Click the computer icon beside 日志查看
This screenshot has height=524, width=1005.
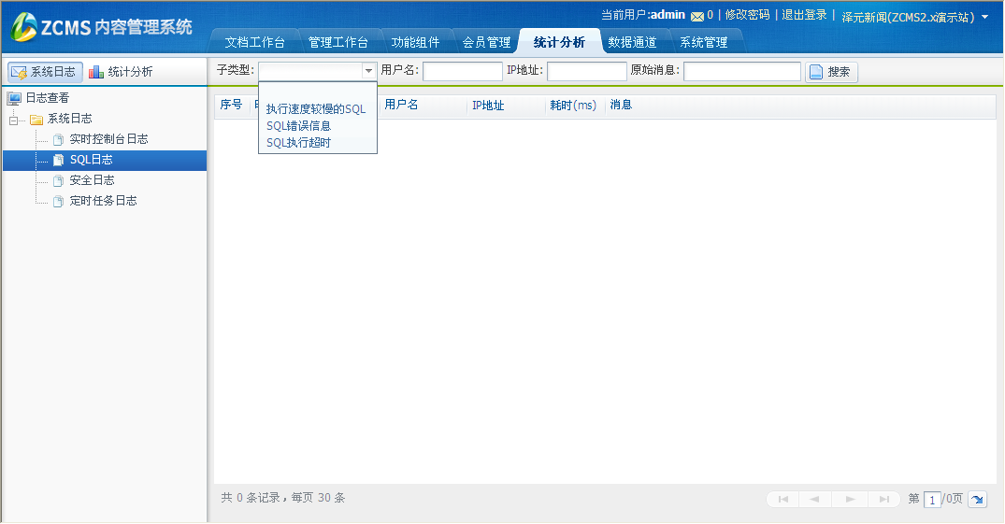point(14,98)
